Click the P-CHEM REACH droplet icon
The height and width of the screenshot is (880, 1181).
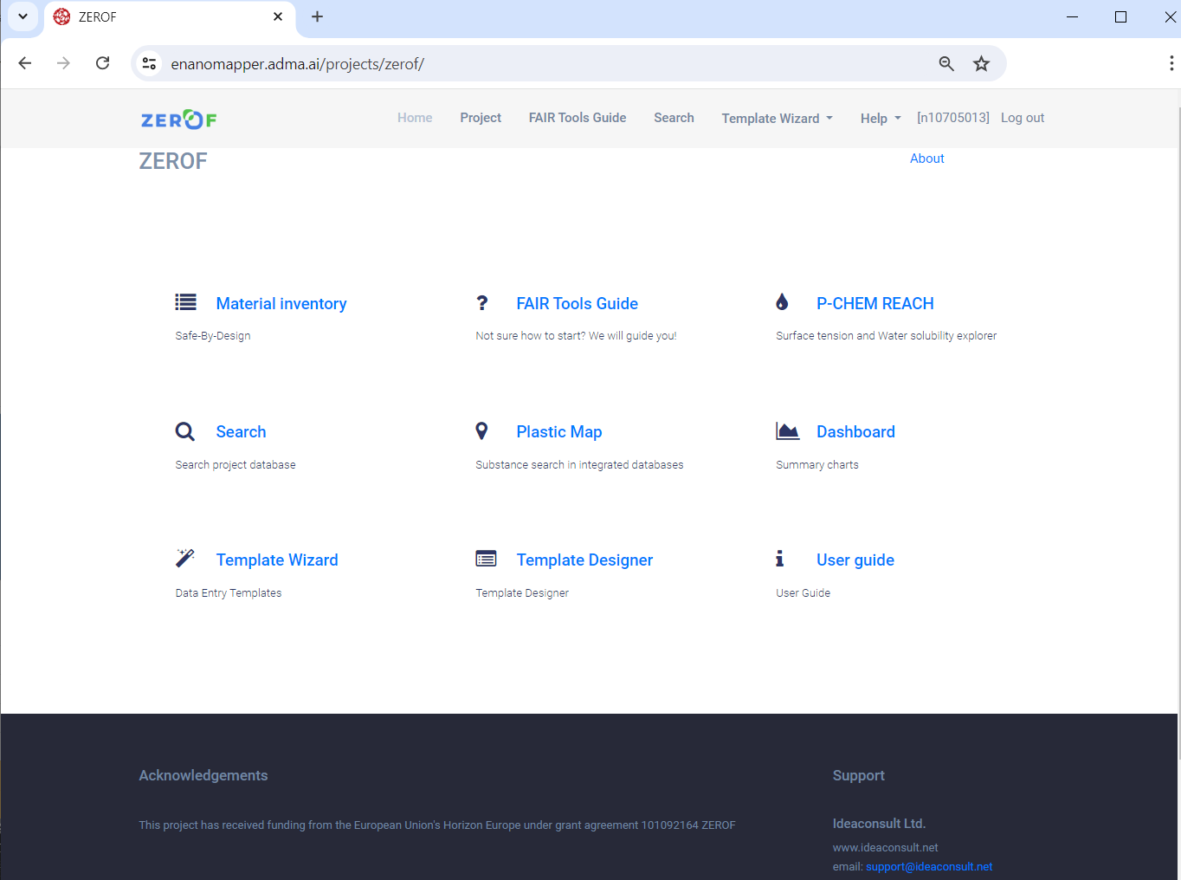pyautogui.click(x=782, y=302)
